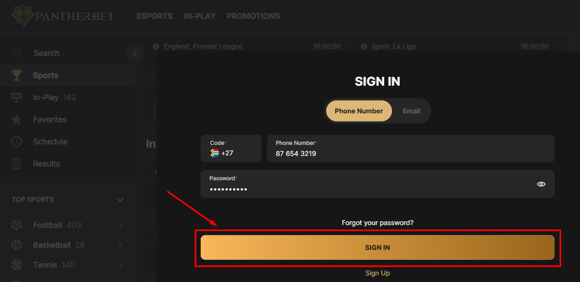Viewport: 580px width, 282px height.
Task: Click the Results clipboard icon
Action: coord(17,164)
